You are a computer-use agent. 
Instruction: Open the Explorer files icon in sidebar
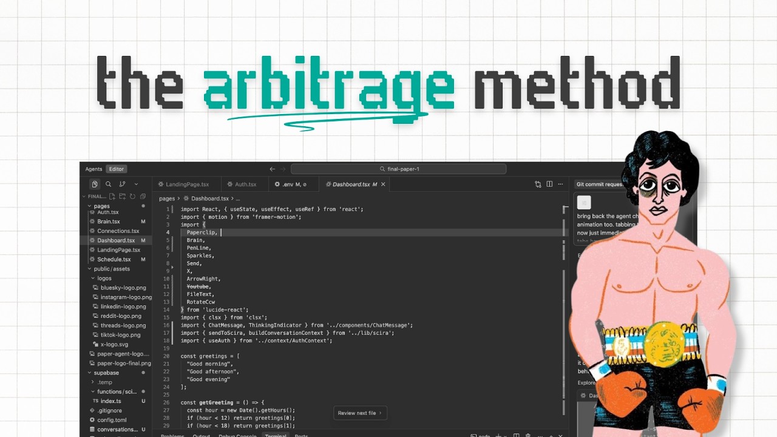pos(95,184)
